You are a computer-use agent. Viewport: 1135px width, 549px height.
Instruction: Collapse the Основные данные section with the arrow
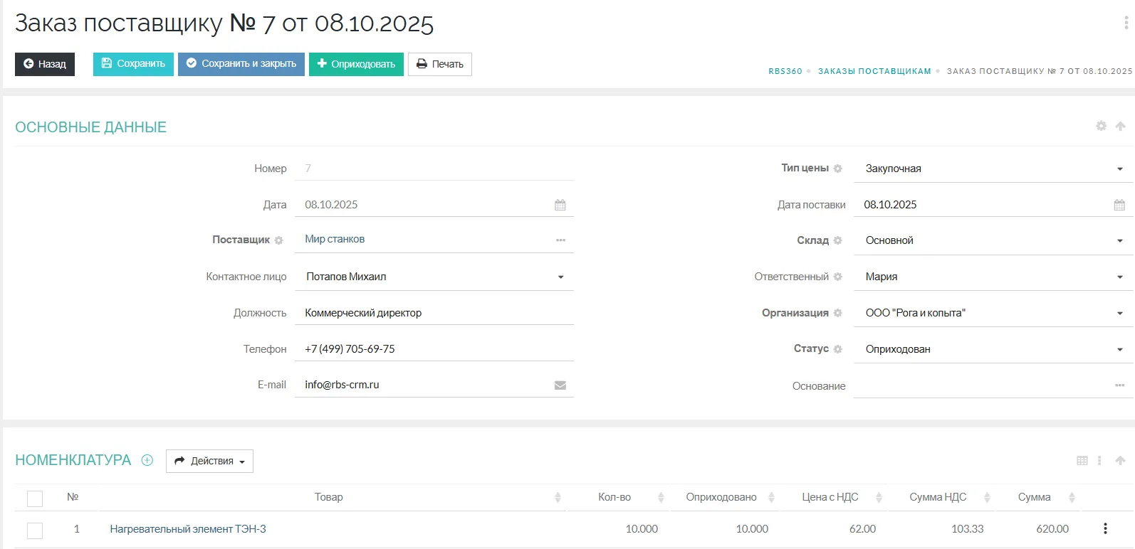[x=1120, y=126]
